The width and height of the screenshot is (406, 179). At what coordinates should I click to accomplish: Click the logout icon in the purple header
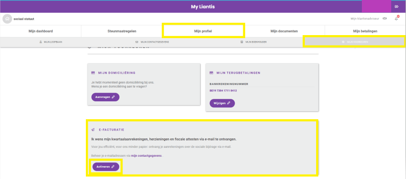click(397, 7)
